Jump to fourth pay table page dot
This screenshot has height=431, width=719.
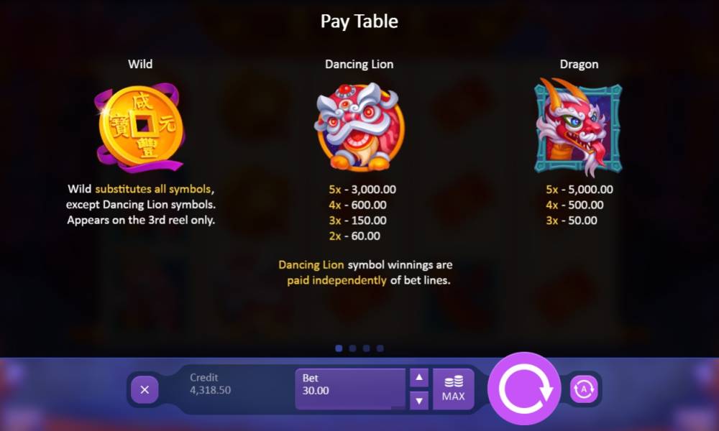click(x=380, y=348)
